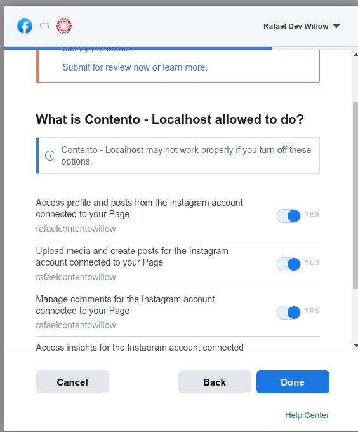Click the swap arrows icon between logos

44,26
